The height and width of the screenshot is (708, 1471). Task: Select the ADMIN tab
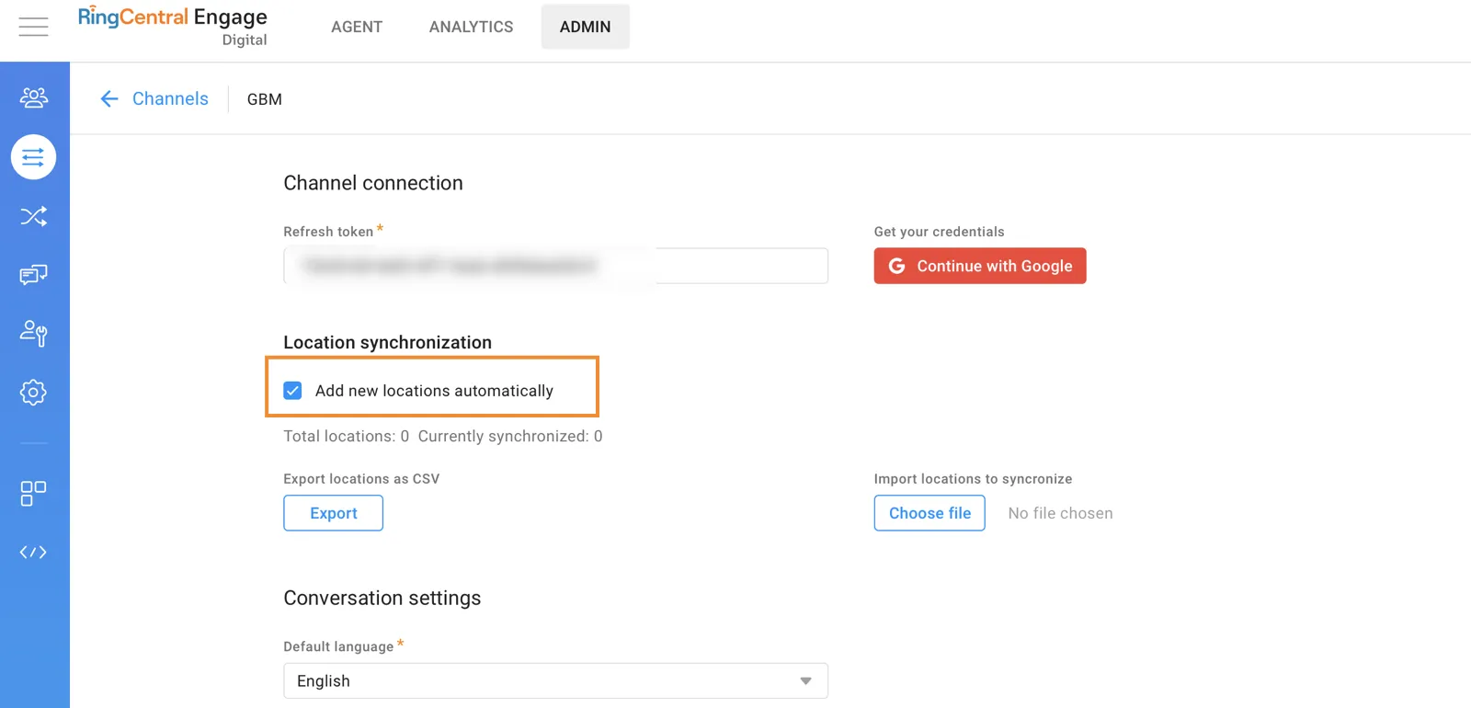pos(585,27)
